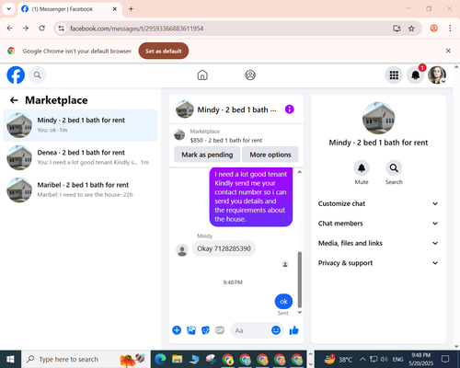Image resolution: width=460 pixels, height=368 pixels.
Task: Open more actions plus icon in composer
Action: pyautogui.click(x=177, y=330)
